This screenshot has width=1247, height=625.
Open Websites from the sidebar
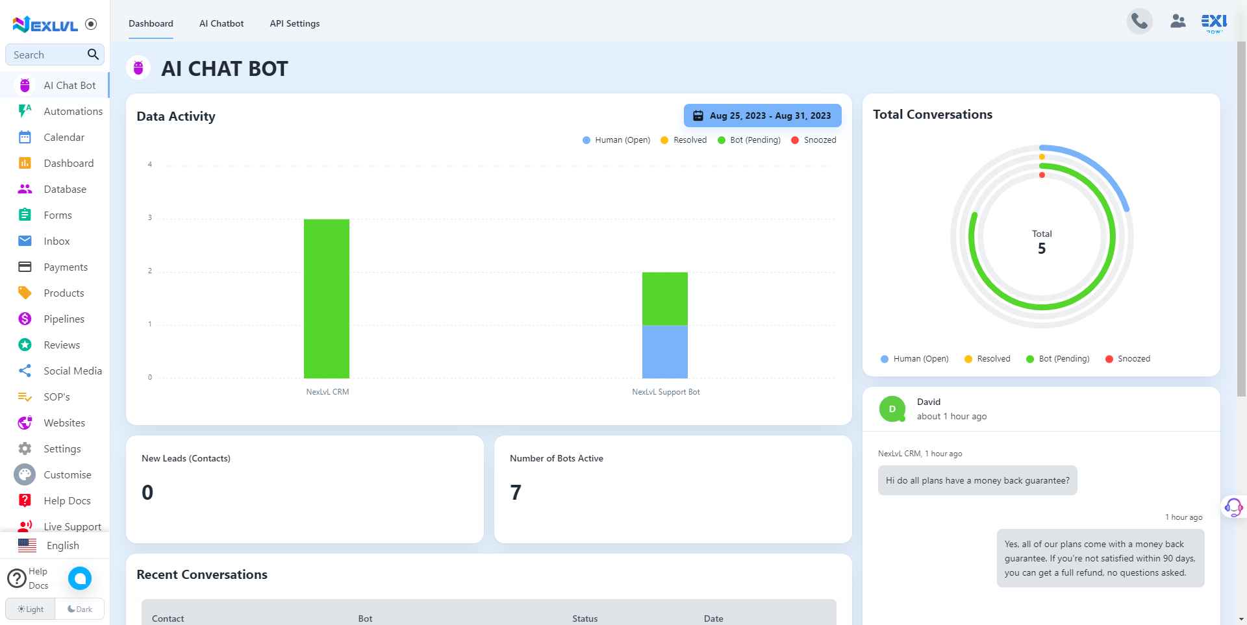[55, 423]
